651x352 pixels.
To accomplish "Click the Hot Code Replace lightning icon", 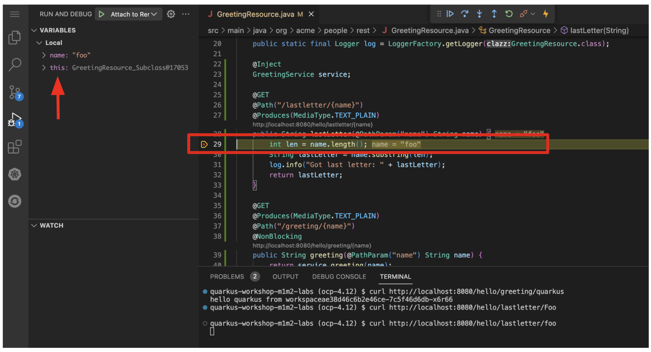I will point(545,14).
